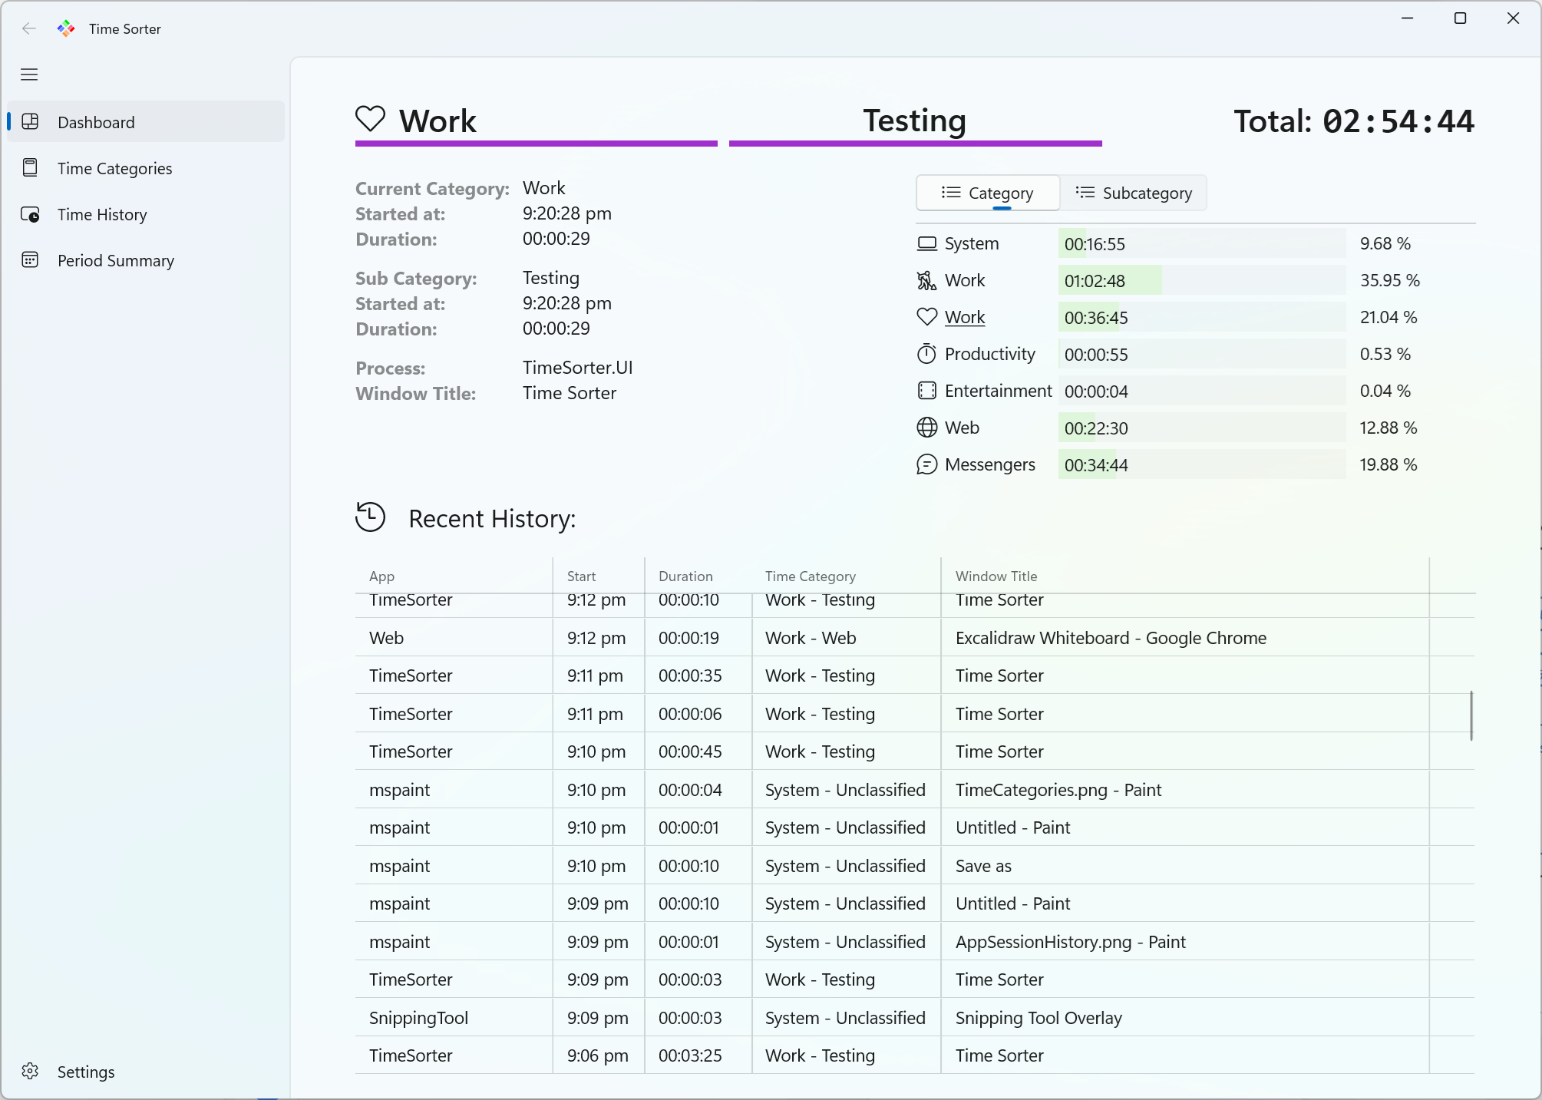Click the Entertainment film icon

tap(926, 390)
